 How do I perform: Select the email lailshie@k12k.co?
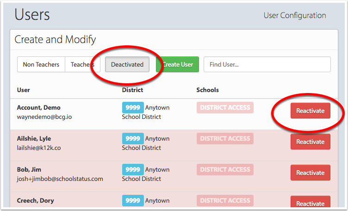pos(39,148)
